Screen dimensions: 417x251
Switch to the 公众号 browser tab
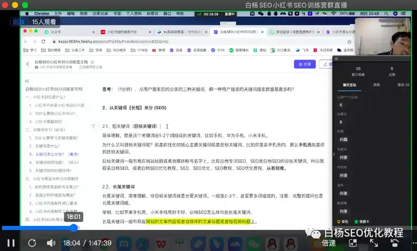(x=69, y=32)
